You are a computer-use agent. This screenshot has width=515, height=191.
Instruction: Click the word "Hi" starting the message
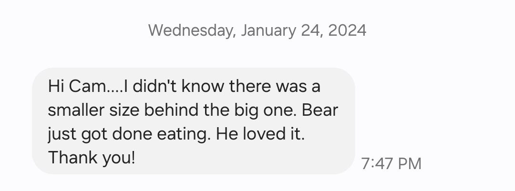pyautogui.click(x=56, y=86)
